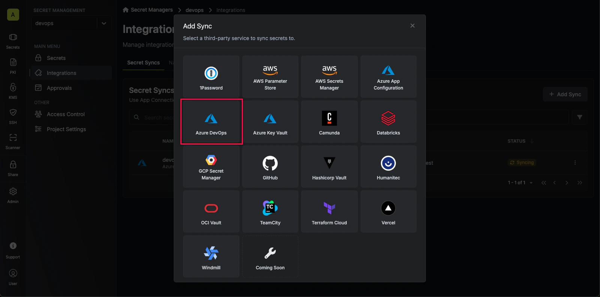This screenshot has width=600, height=297.
Task: Choose AWS Secrets Manager integration
Action: (329, 77)
